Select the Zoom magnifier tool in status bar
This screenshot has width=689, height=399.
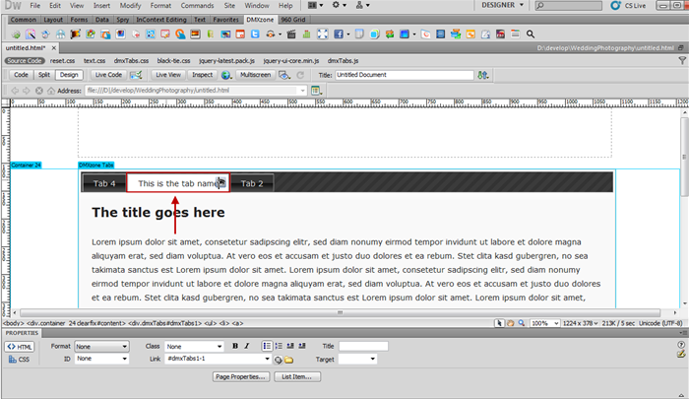pyautogui.click(x=523, y=323)
